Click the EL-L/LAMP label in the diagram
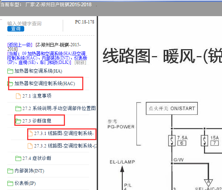 pyautogui.click(x=122, y=162)
